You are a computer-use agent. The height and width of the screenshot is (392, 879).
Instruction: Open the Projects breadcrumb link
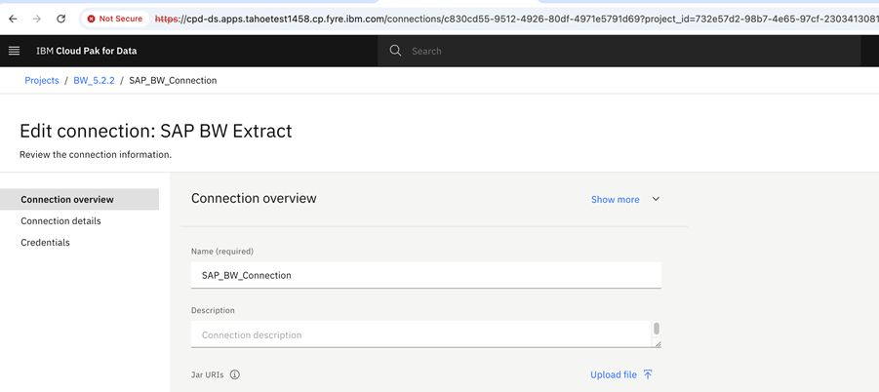click(42, 81)
